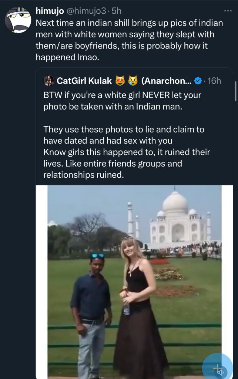Open himujo's tweet text starting 'Next time'
238x379 pixels.
click(x=130, y=40)
